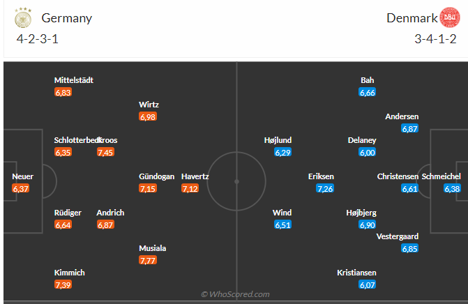This screenshot has height=304, width=468.
Task: Select Bah's 6.66 rating badge
Action: click(368, 92)
